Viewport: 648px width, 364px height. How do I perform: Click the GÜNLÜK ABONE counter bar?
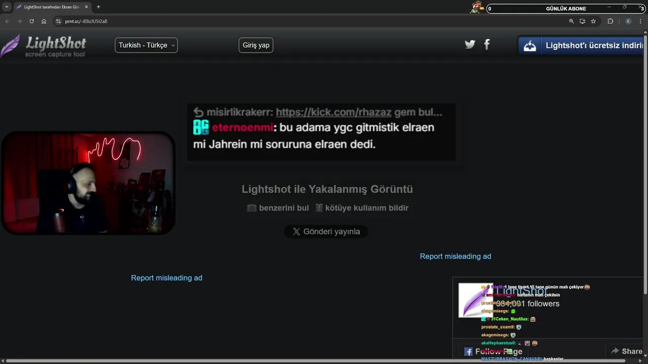pyautogui.click(x=566, y=9)
